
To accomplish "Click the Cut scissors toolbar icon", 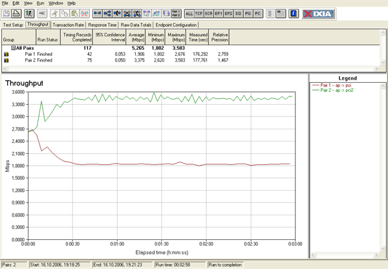I will click(x=55, y=14).
